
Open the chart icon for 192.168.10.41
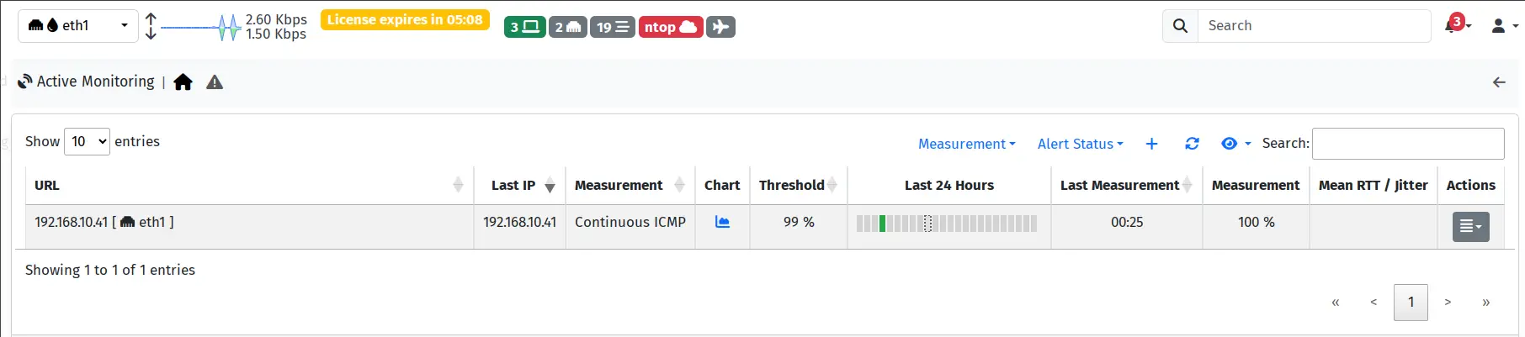coord(722,222)
